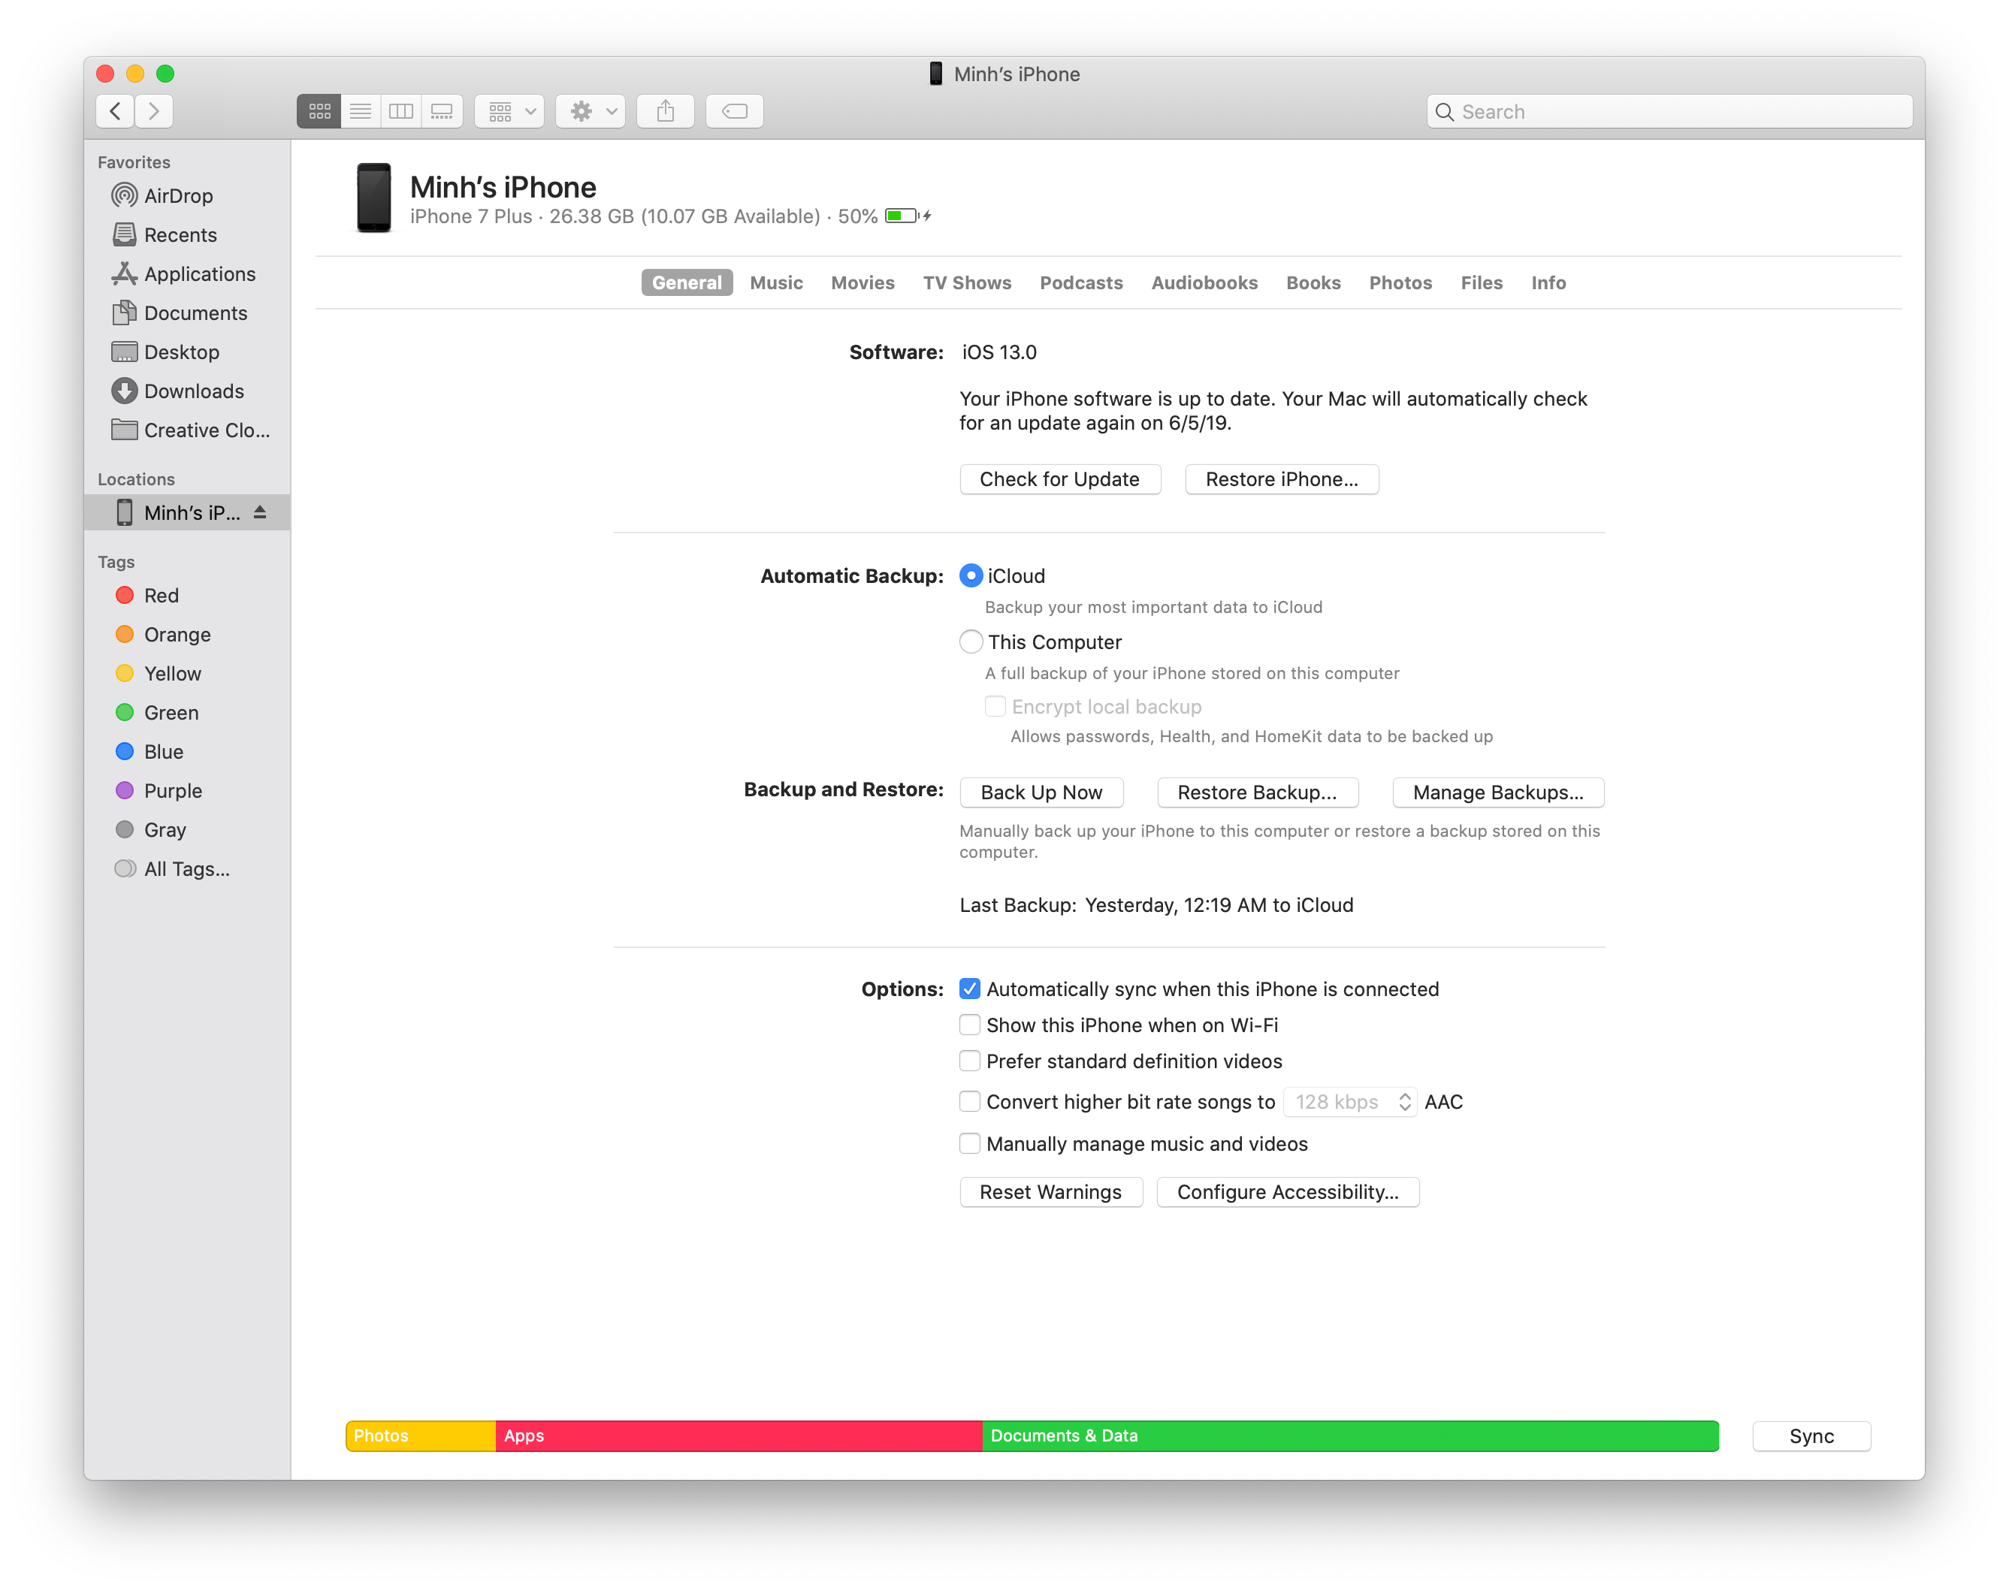This screenshot has width=2009, height=1591.
Task: Select Minh's iPhone in Locations
Action: [x=186, y=513]
